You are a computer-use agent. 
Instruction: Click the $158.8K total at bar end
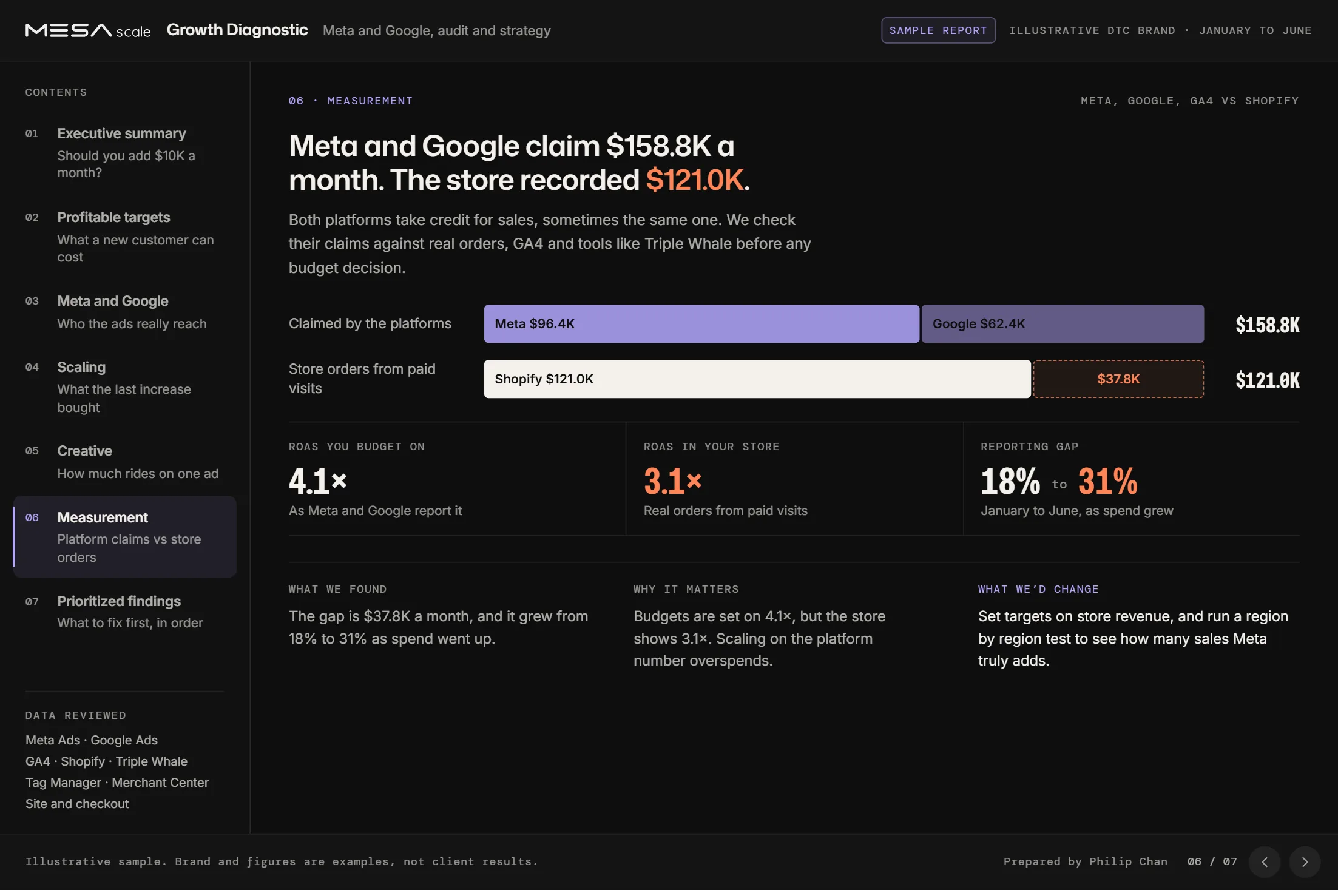tap(1268, 325)
